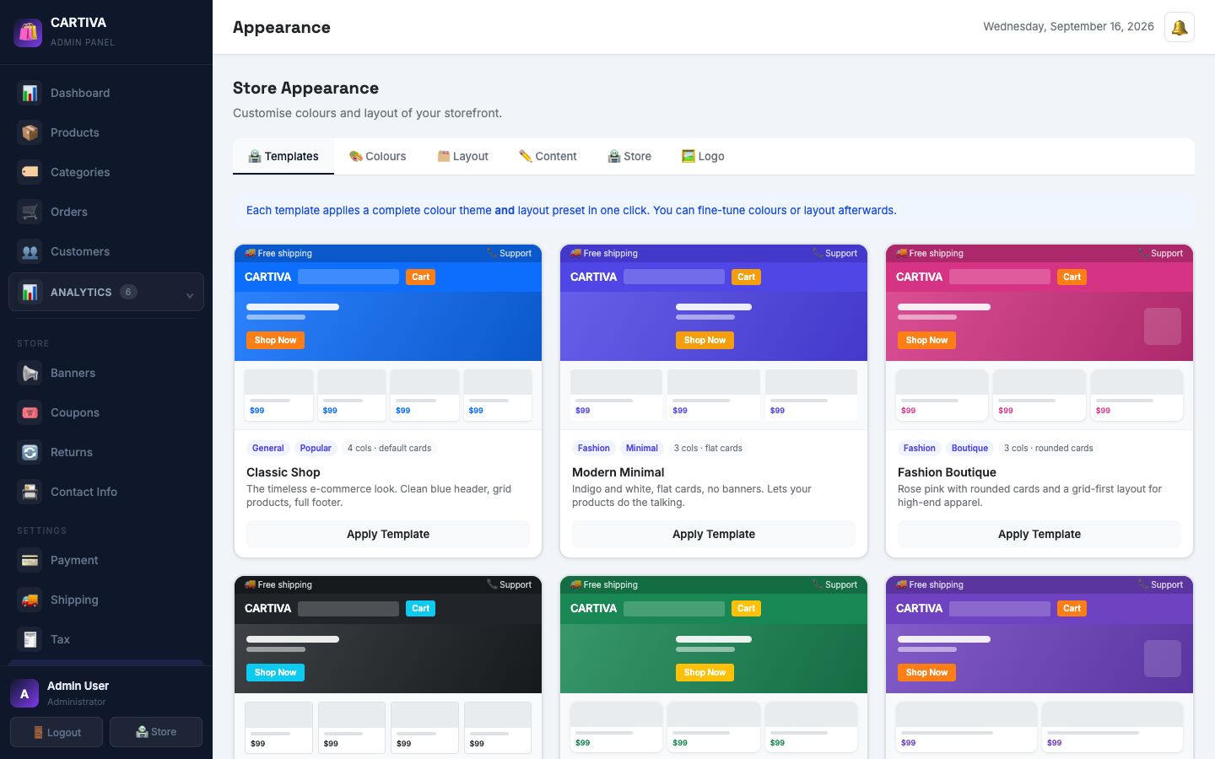This screenshot has width=1215, height=759.
Task: Open the Content tab
Action: [548, 156]
